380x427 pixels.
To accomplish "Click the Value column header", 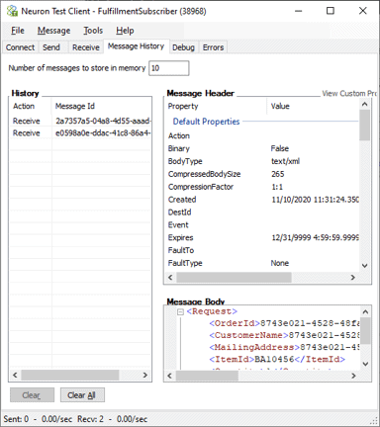I will pyautogui.click(x=313, y=106).
